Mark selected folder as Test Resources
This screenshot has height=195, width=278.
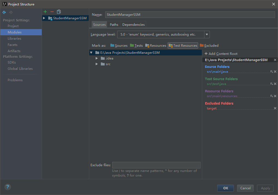click(x=183, y=46)
